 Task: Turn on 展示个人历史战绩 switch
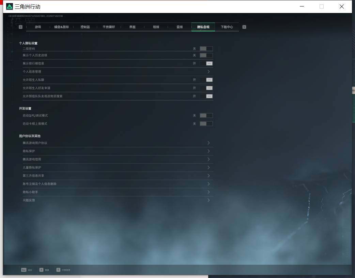click(206, 55)
